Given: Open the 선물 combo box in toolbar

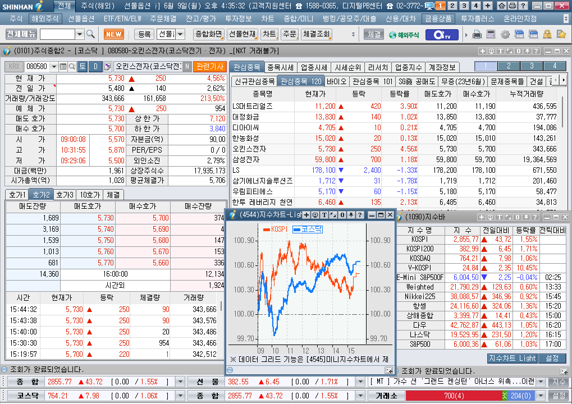Looking at the screenshot, I should tap(171, 34).
